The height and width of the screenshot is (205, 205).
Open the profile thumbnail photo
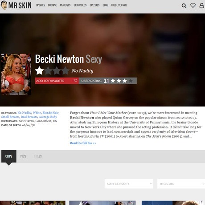point(16,74)
